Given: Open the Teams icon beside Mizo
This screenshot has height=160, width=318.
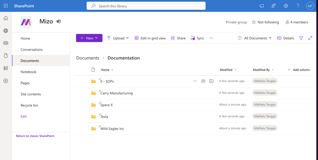Looking at the screenshot, I should [x=59, y=21].
